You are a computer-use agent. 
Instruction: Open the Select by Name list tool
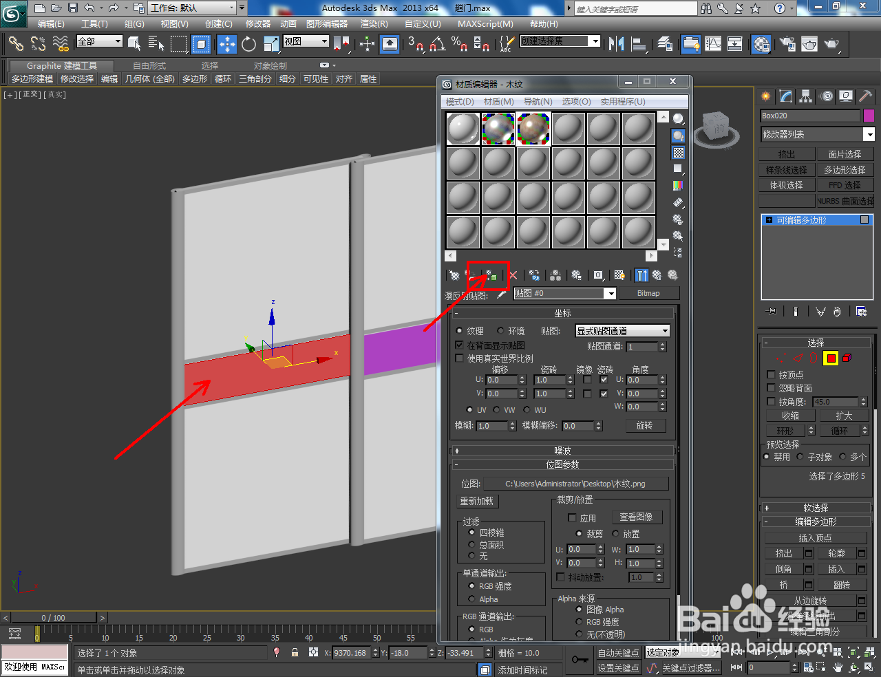156,44
